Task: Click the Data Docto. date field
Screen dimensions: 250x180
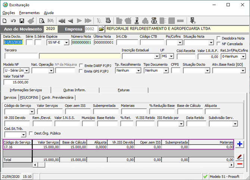Action: point(13,42)
